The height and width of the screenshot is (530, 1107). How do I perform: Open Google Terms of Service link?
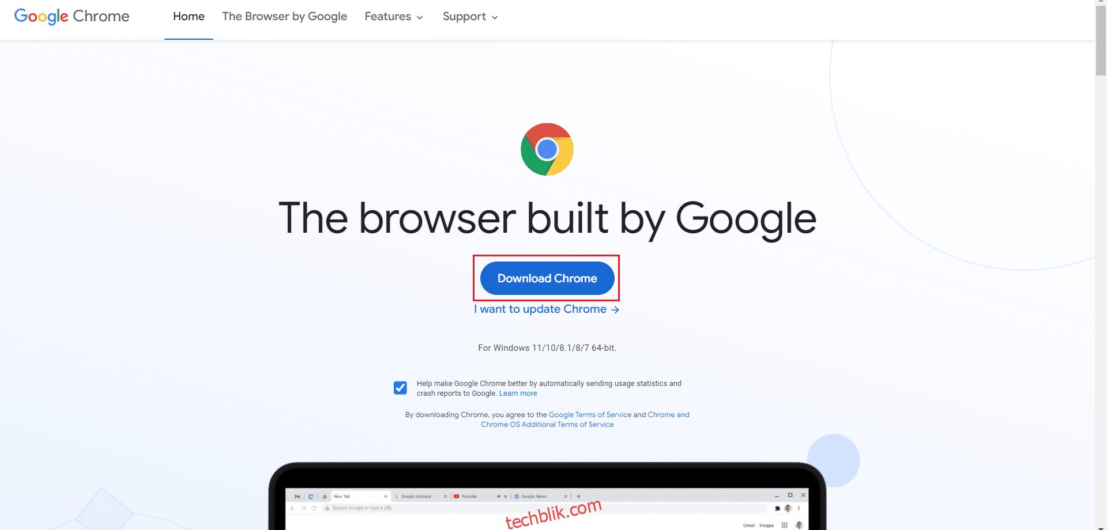click(590, 415)
